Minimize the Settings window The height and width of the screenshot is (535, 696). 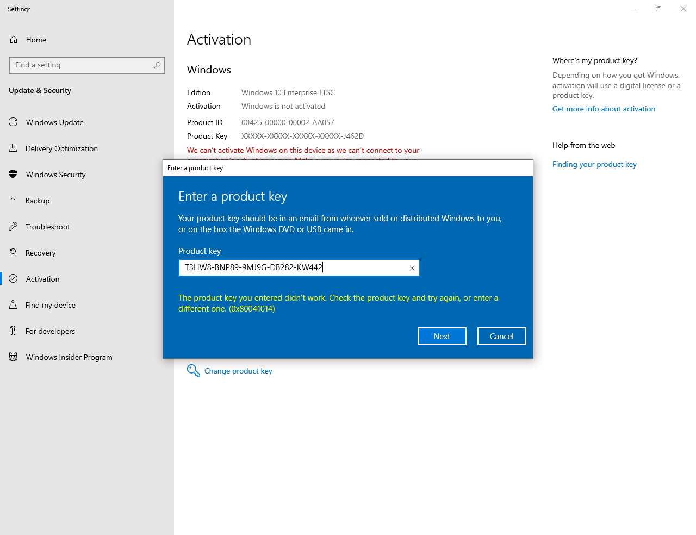coord(633,9)
